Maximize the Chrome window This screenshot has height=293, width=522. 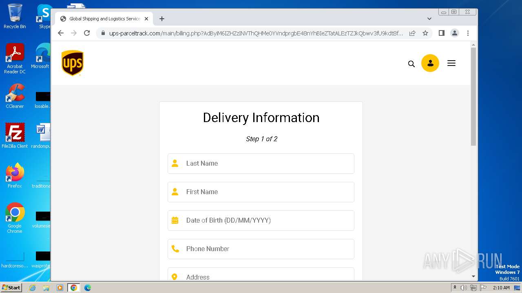(454, 12)
